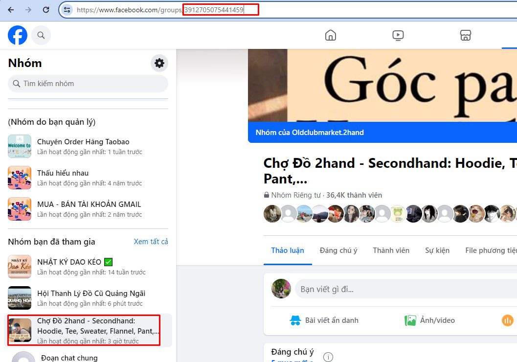Viewport: 517px width, 362px height.
Task: Open the Thành viên tab
Action: pyautogui.click(x=391, y=250)
